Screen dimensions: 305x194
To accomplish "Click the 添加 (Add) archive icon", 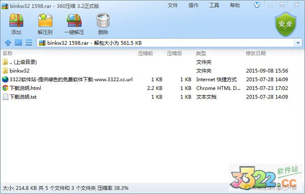I will [16, 20].
